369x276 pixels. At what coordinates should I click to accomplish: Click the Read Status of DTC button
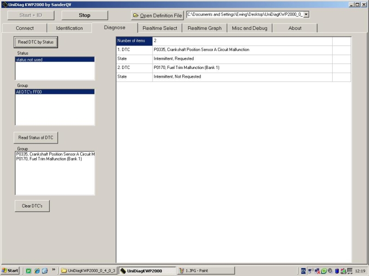coord(36,138)
